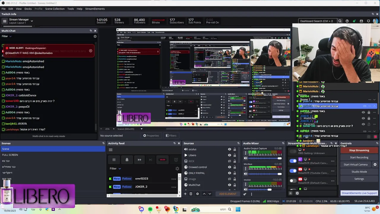Image resolution: width=380 pixels, height=214 pixels.
Task: Select the FULL SCREEN scene
Action: coord(53,155)
